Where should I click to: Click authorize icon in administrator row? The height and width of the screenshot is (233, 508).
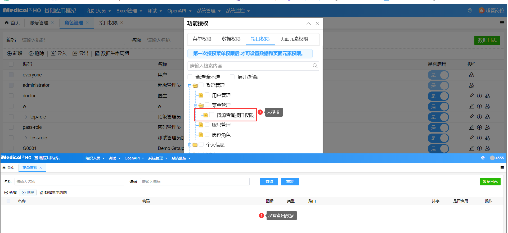471,85
